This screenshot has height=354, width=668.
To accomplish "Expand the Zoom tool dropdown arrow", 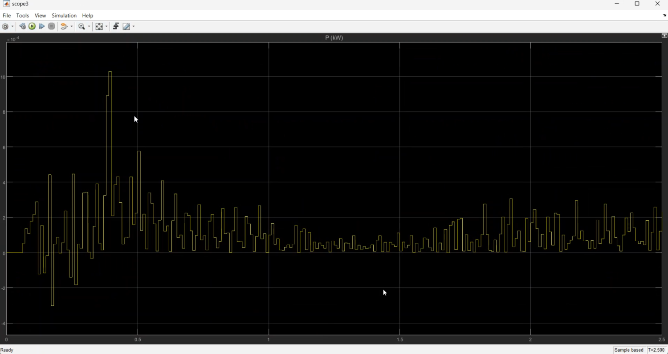I will pyautogui.click(x=89, y=27).
